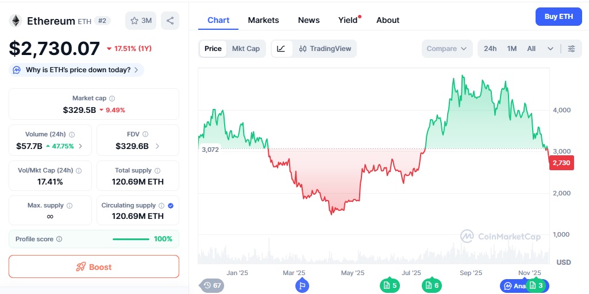Screen dimensions: 589x294
Task: Click Max. supply info icon
Action: 70,206
